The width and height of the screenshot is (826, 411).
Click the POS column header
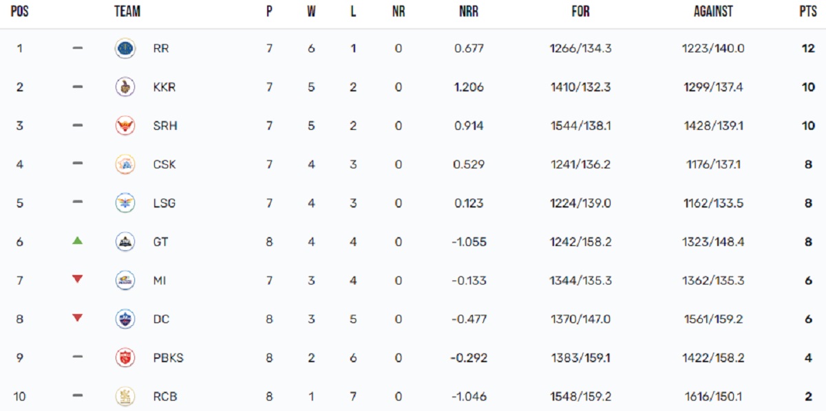click(x=19, y=12)
